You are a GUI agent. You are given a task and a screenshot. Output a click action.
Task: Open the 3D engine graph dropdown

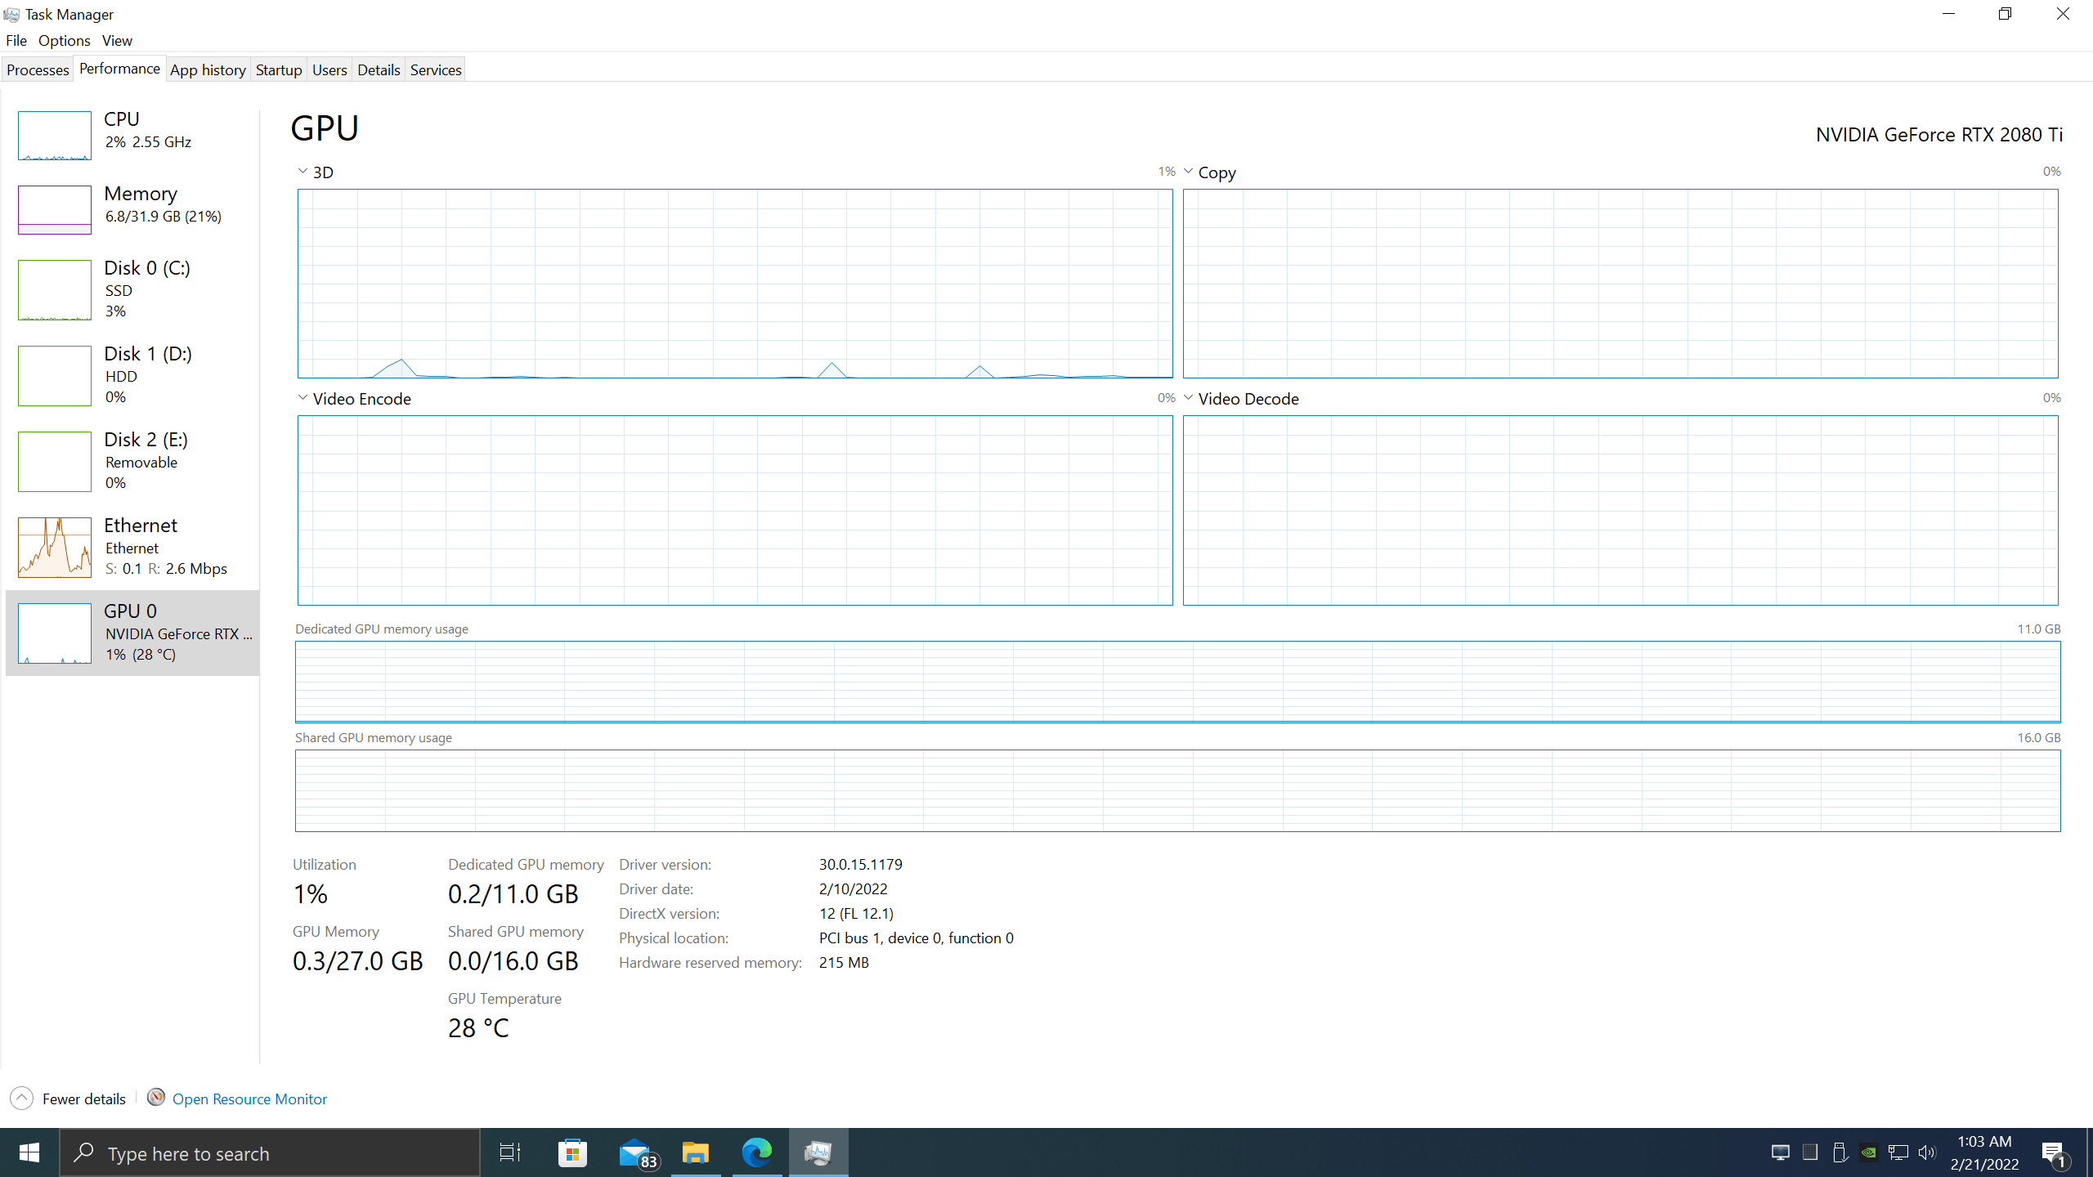tap(303, 172)
